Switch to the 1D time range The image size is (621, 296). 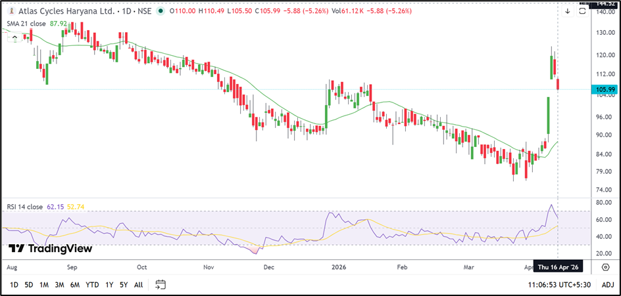[x=14, y=284]
